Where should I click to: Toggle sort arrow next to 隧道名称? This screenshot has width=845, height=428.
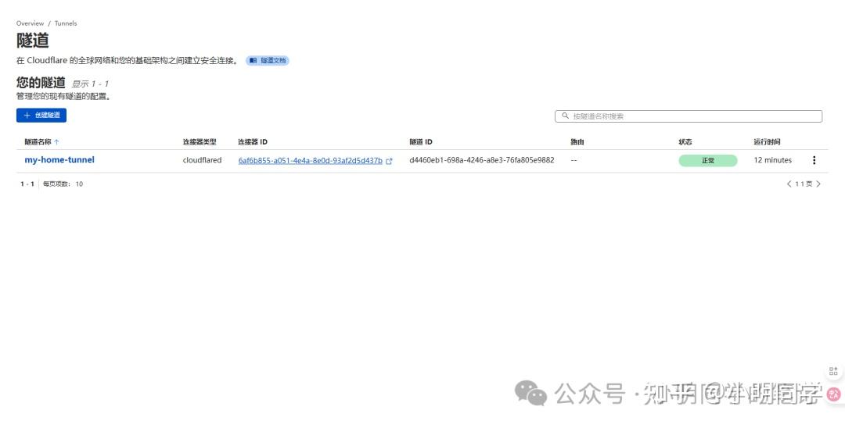56,142
